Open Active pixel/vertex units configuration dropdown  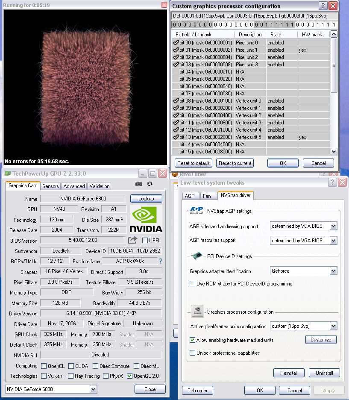pos(333,326)
